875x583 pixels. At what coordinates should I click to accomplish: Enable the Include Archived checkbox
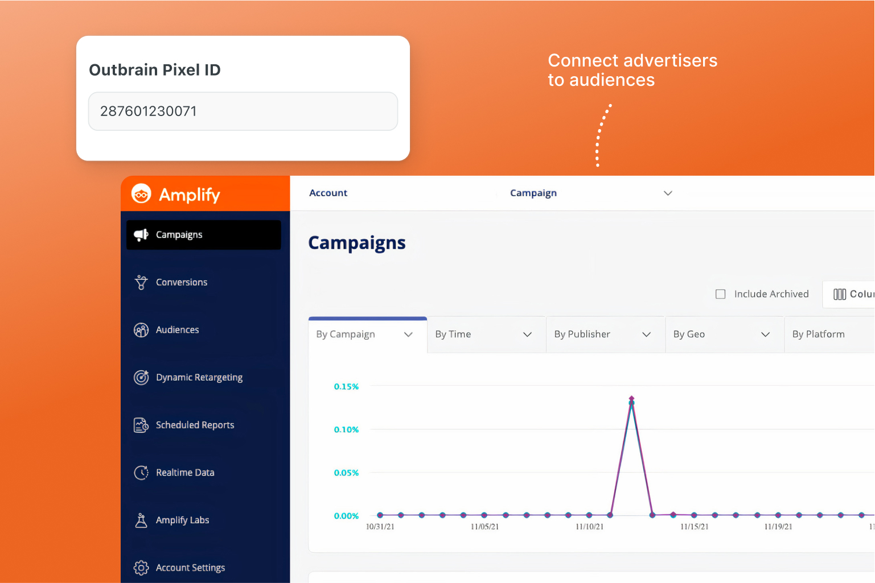[720, 294]
